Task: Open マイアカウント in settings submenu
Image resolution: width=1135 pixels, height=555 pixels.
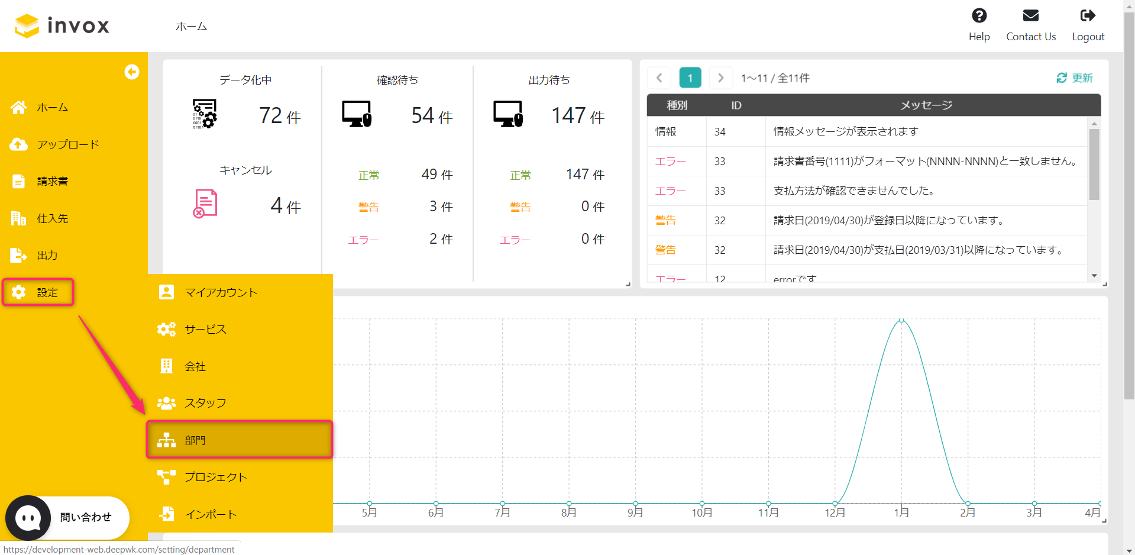Action: point(220,292)
